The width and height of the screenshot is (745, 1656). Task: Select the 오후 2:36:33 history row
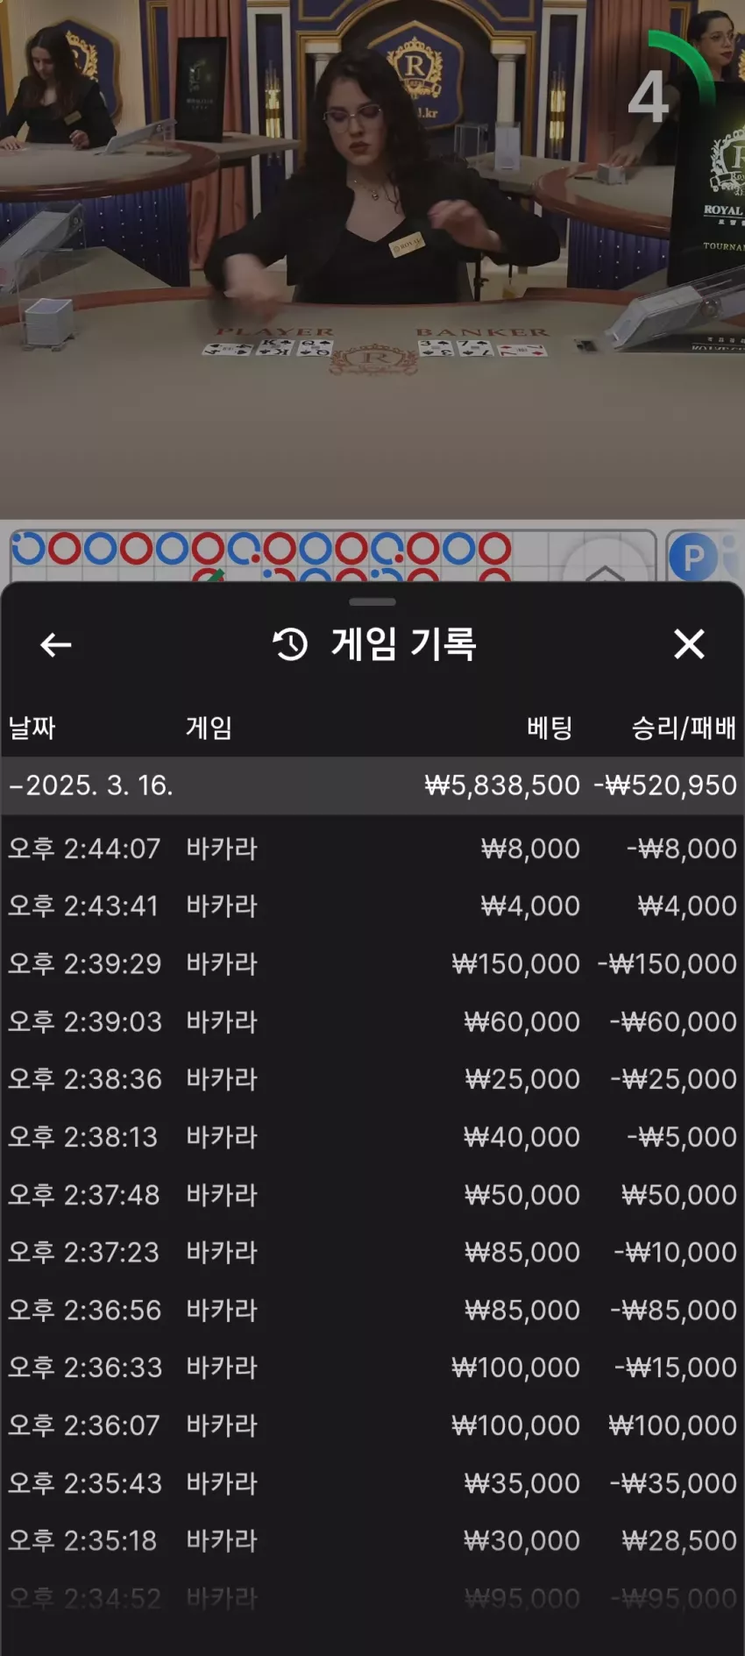372,1367
